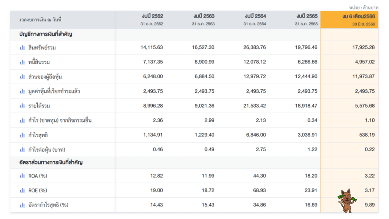The width and height of the screenshot is (389, 219).
Task: Open the chart icon for หนี้สินรวม
Action: pyautogui.click(x=22, y=62)
